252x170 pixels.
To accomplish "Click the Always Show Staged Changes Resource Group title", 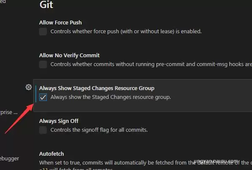I will 97,88.
